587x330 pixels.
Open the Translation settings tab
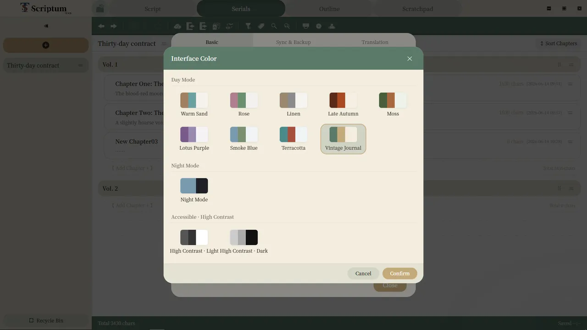(x=375, y=42)
